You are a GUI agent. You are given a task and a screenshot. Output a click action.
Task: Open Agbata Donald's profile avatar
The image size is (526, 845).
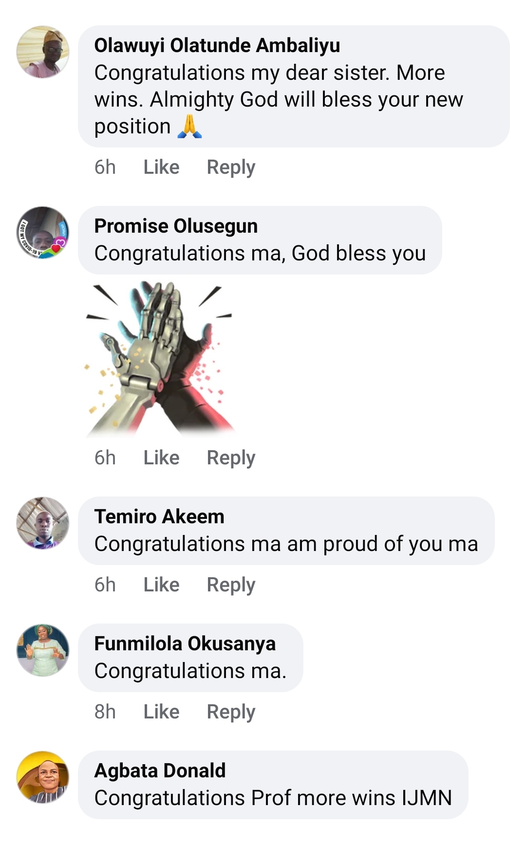coord(43,777)
